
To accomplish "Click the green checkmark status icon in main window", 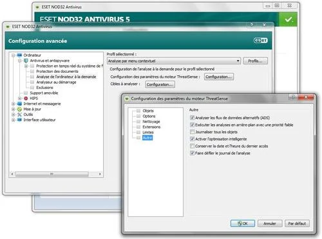I will pyautogui.click(x=289, y=19).
